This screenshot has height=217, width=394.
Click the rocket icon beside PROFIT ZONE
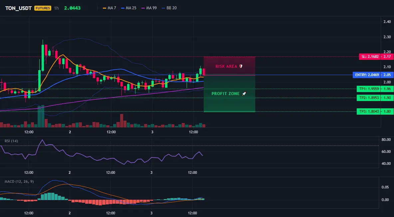244,94
